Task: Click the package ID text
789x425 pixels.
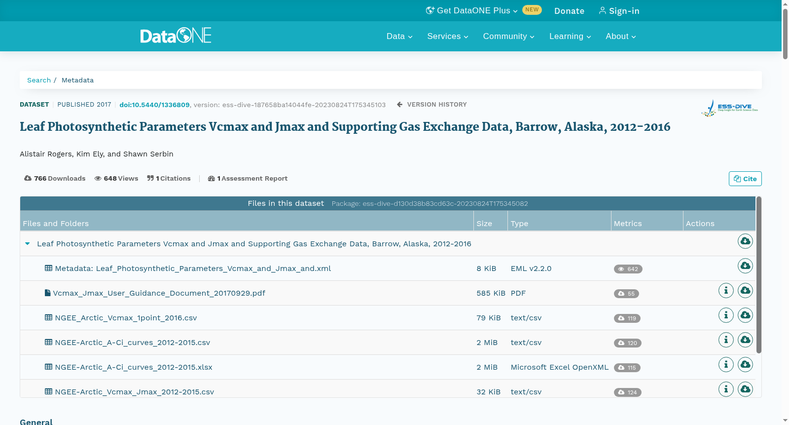Action: [430, 203]
